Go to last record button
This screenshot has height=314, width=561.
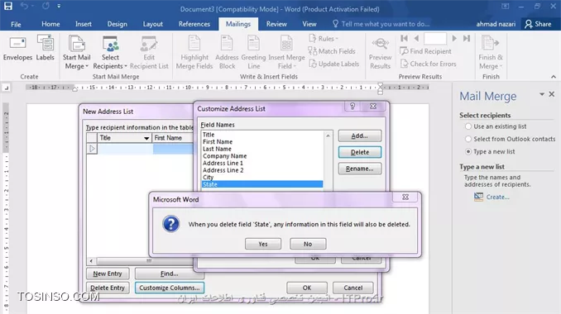467,38
